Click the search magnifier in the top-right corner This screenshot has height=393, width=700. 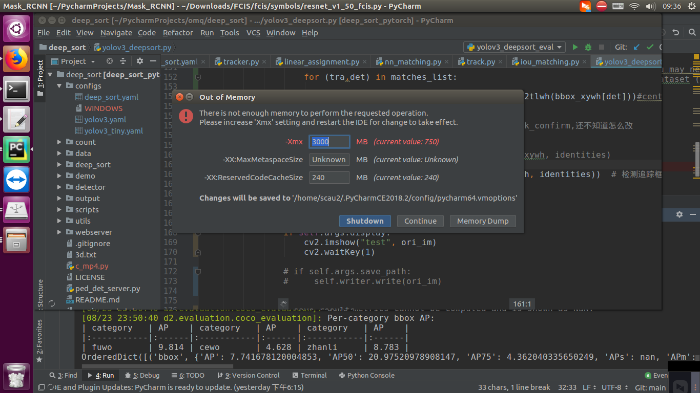click(x=692, y=32)
